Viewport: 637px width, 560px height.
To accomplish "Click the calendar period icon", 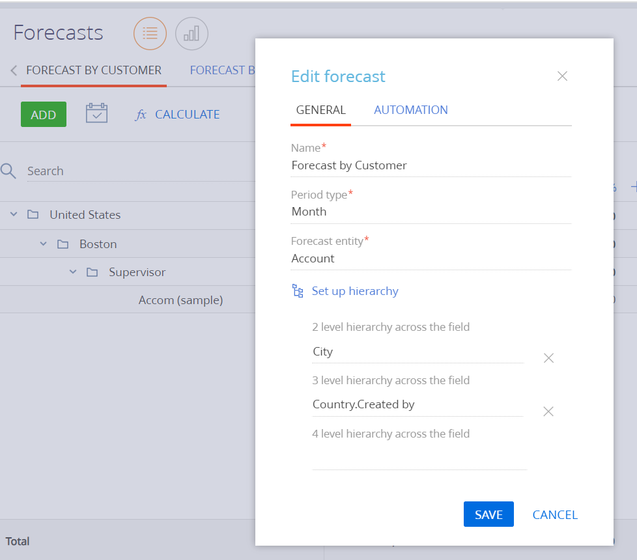I will click(96, 114).
